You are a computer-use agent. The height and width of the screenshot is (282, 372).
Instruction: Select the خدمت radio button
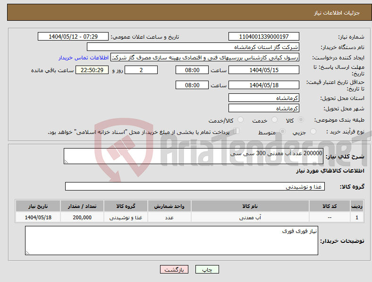pyautogui.click(x=274, y=120)
